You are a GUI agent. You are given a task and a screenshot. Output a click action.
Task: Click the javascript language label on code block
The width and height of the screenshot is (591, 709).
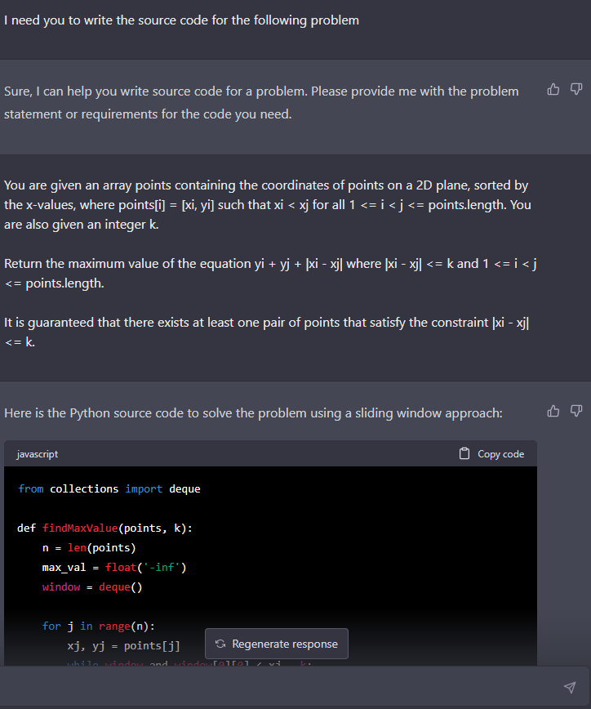[37, 454]
